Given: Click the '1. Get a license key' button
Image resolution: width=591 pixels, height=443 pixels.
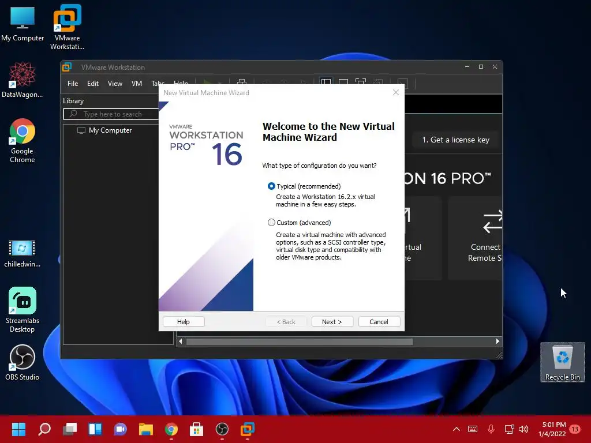Looking at the screenshot, I should (x=455, y=140).
